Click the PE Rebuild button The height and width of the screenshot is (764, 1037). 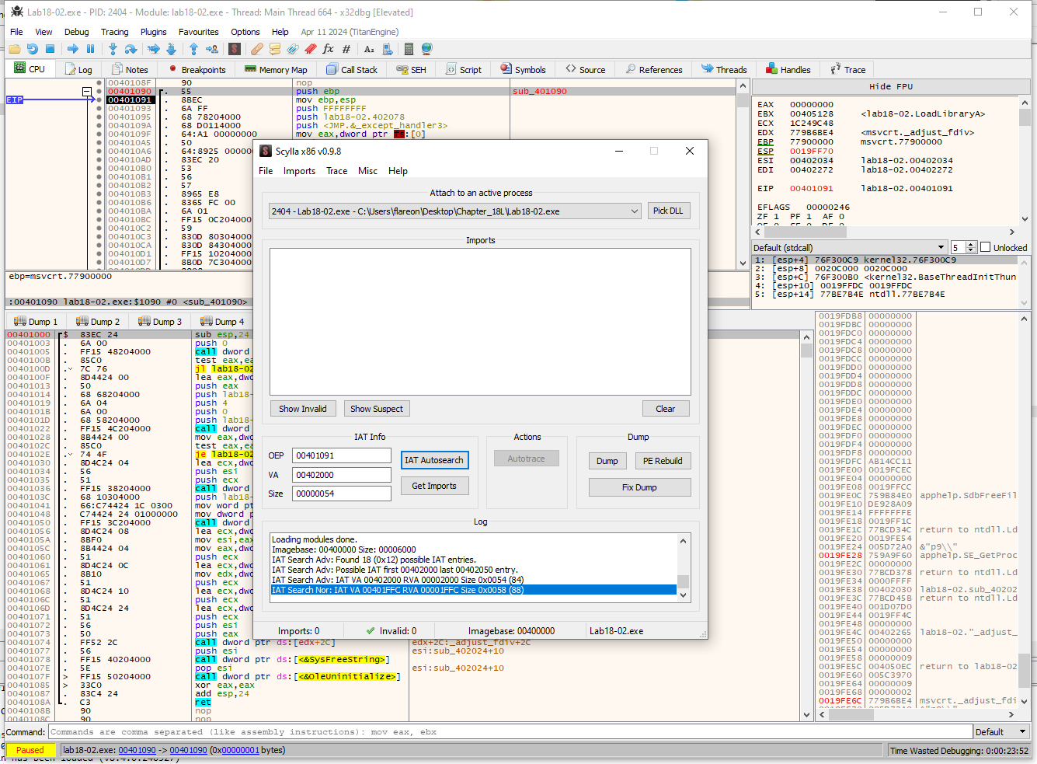pos(663,461)
